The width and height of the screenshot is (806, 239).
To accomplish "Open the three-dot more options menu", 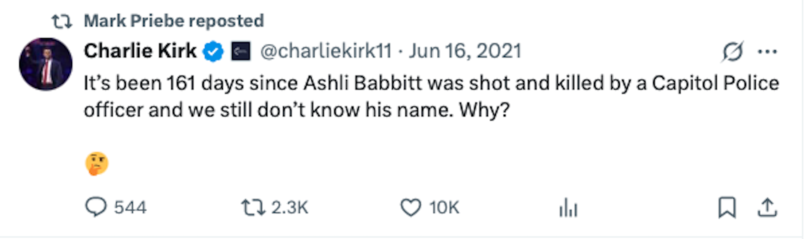I will point(767,52).
